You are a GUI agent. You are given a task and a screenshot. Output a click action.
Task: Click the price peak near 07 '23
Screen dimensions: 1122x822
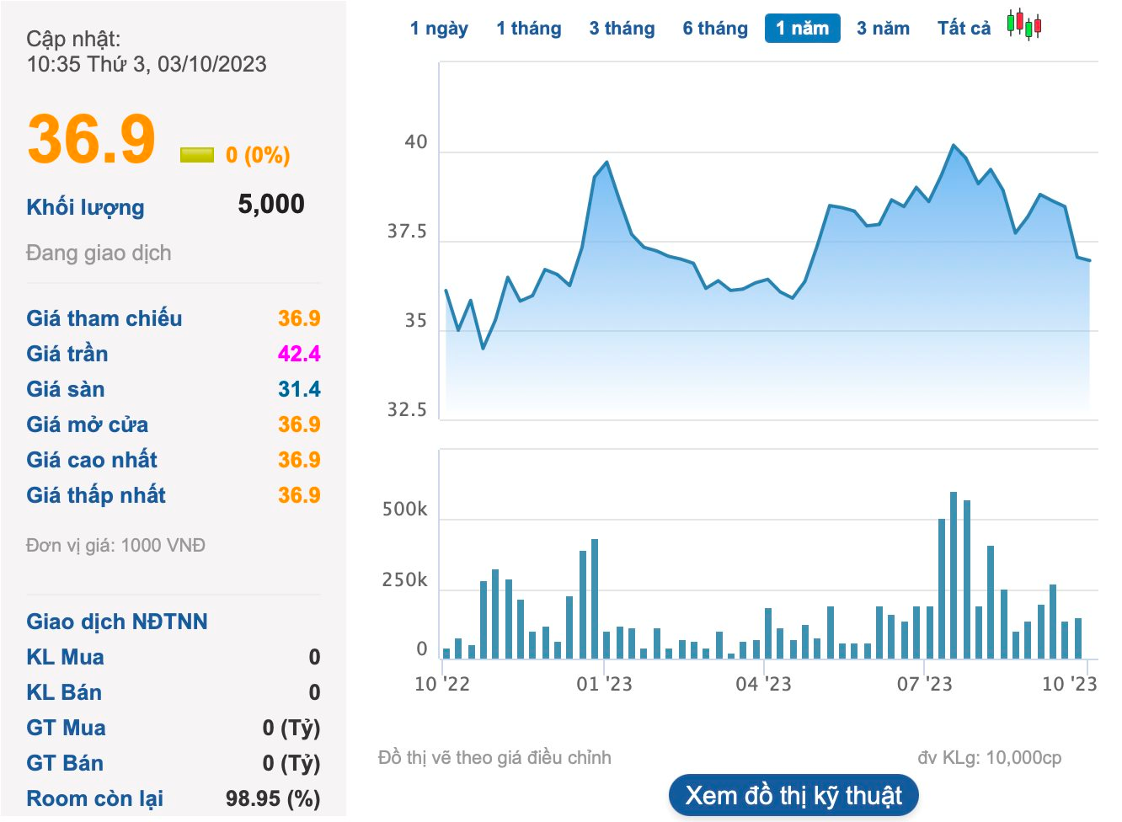(954, 146)
